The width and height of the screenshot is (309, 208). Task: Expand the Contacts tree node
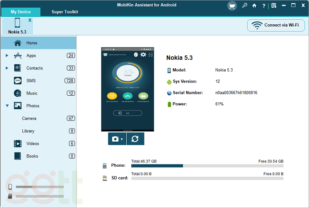click(7, 68)
